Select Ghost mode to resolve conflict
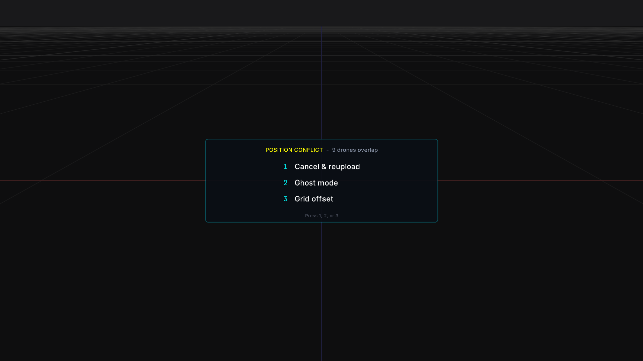 (x=316, y=183)
